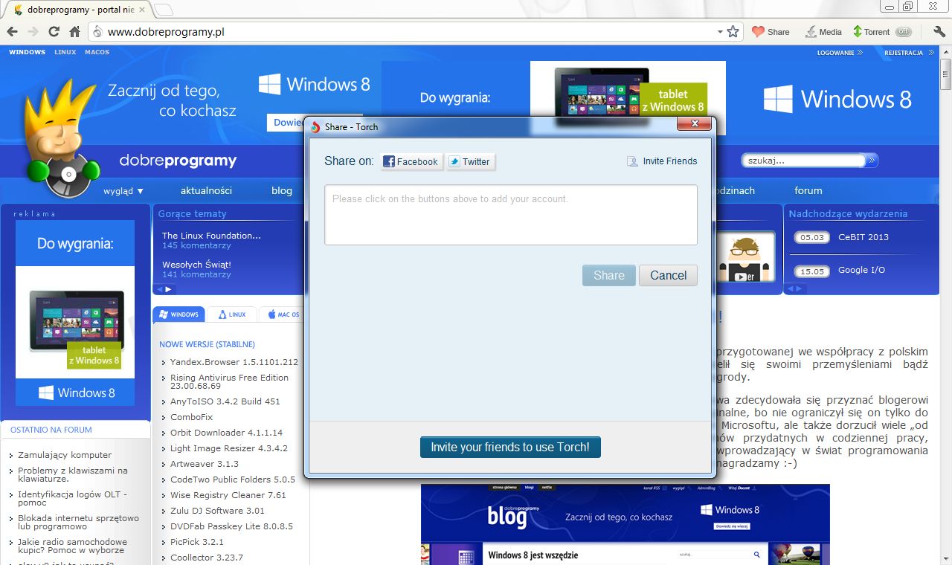Image resolution: width=952 pixels, height=565 pixels.
Task: Open Light Image Resizer 4.3.4.2 entry
Action: tap(229, 448)
